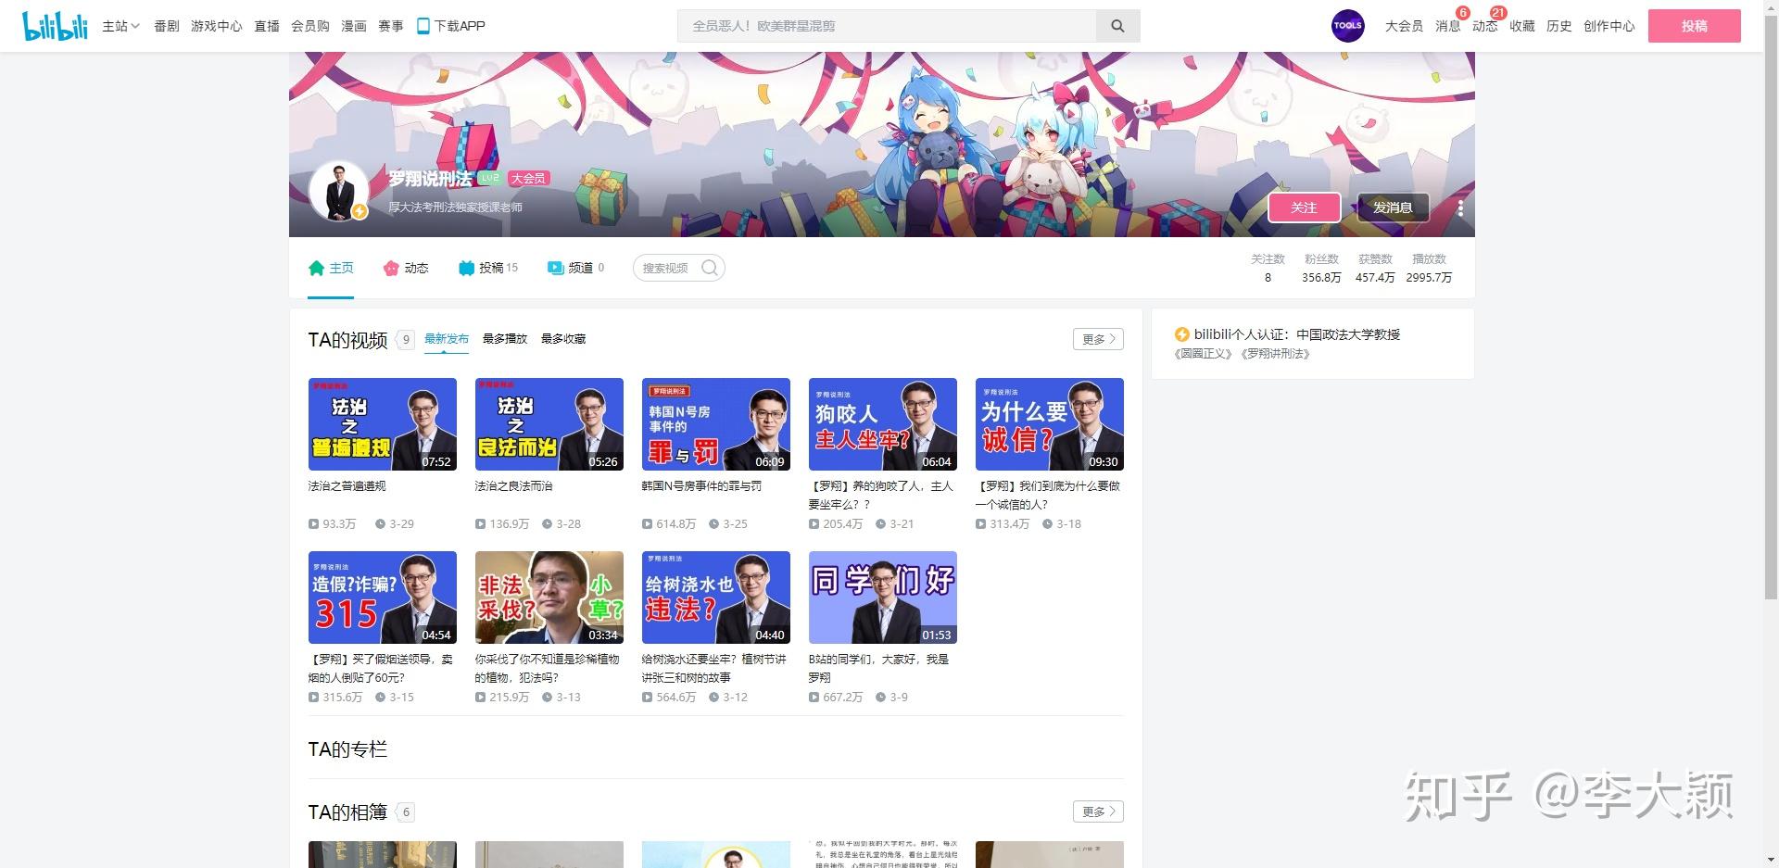The width and height of the screenshot is (1779, 868).
Task: Switch to the 动态 profile tab
Action: (406, 268)
